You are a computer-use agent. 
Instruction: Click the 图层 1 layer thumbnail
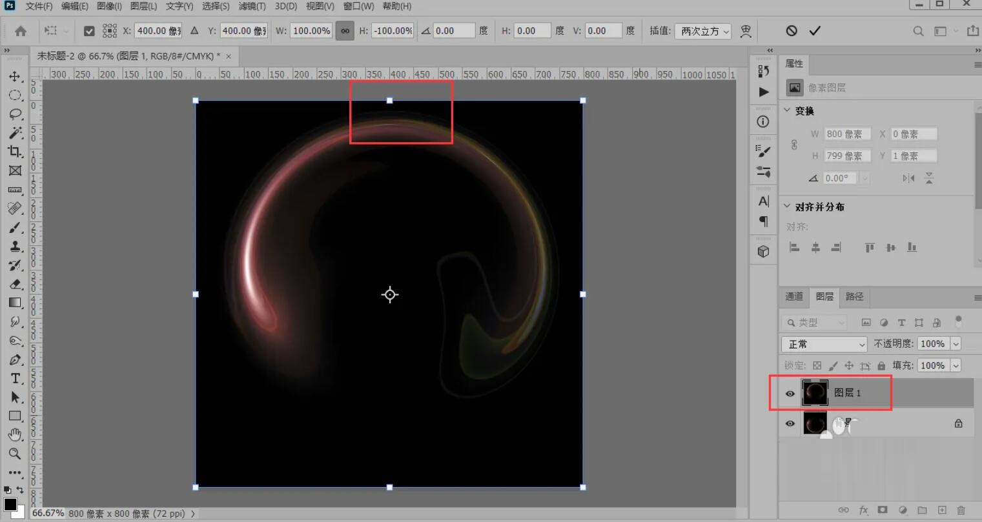(815, 392)
